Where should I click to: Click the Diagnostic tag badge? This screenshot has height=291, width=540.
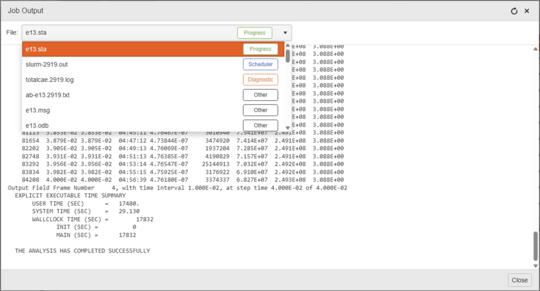261,80
